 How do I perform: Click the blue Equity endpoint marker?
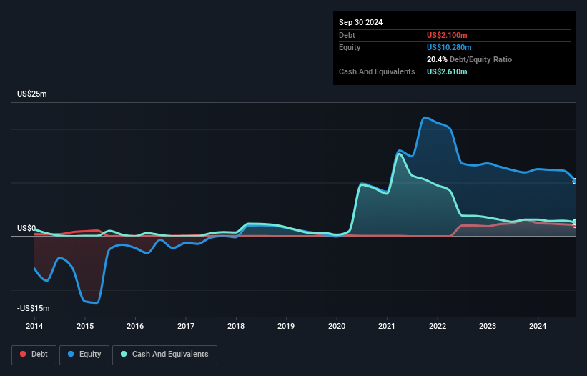click(575, 181)
